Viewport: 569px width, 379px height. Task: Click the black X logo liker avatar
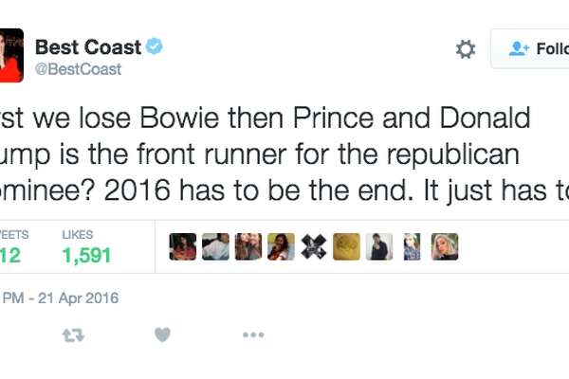click(x=314, y=246)
